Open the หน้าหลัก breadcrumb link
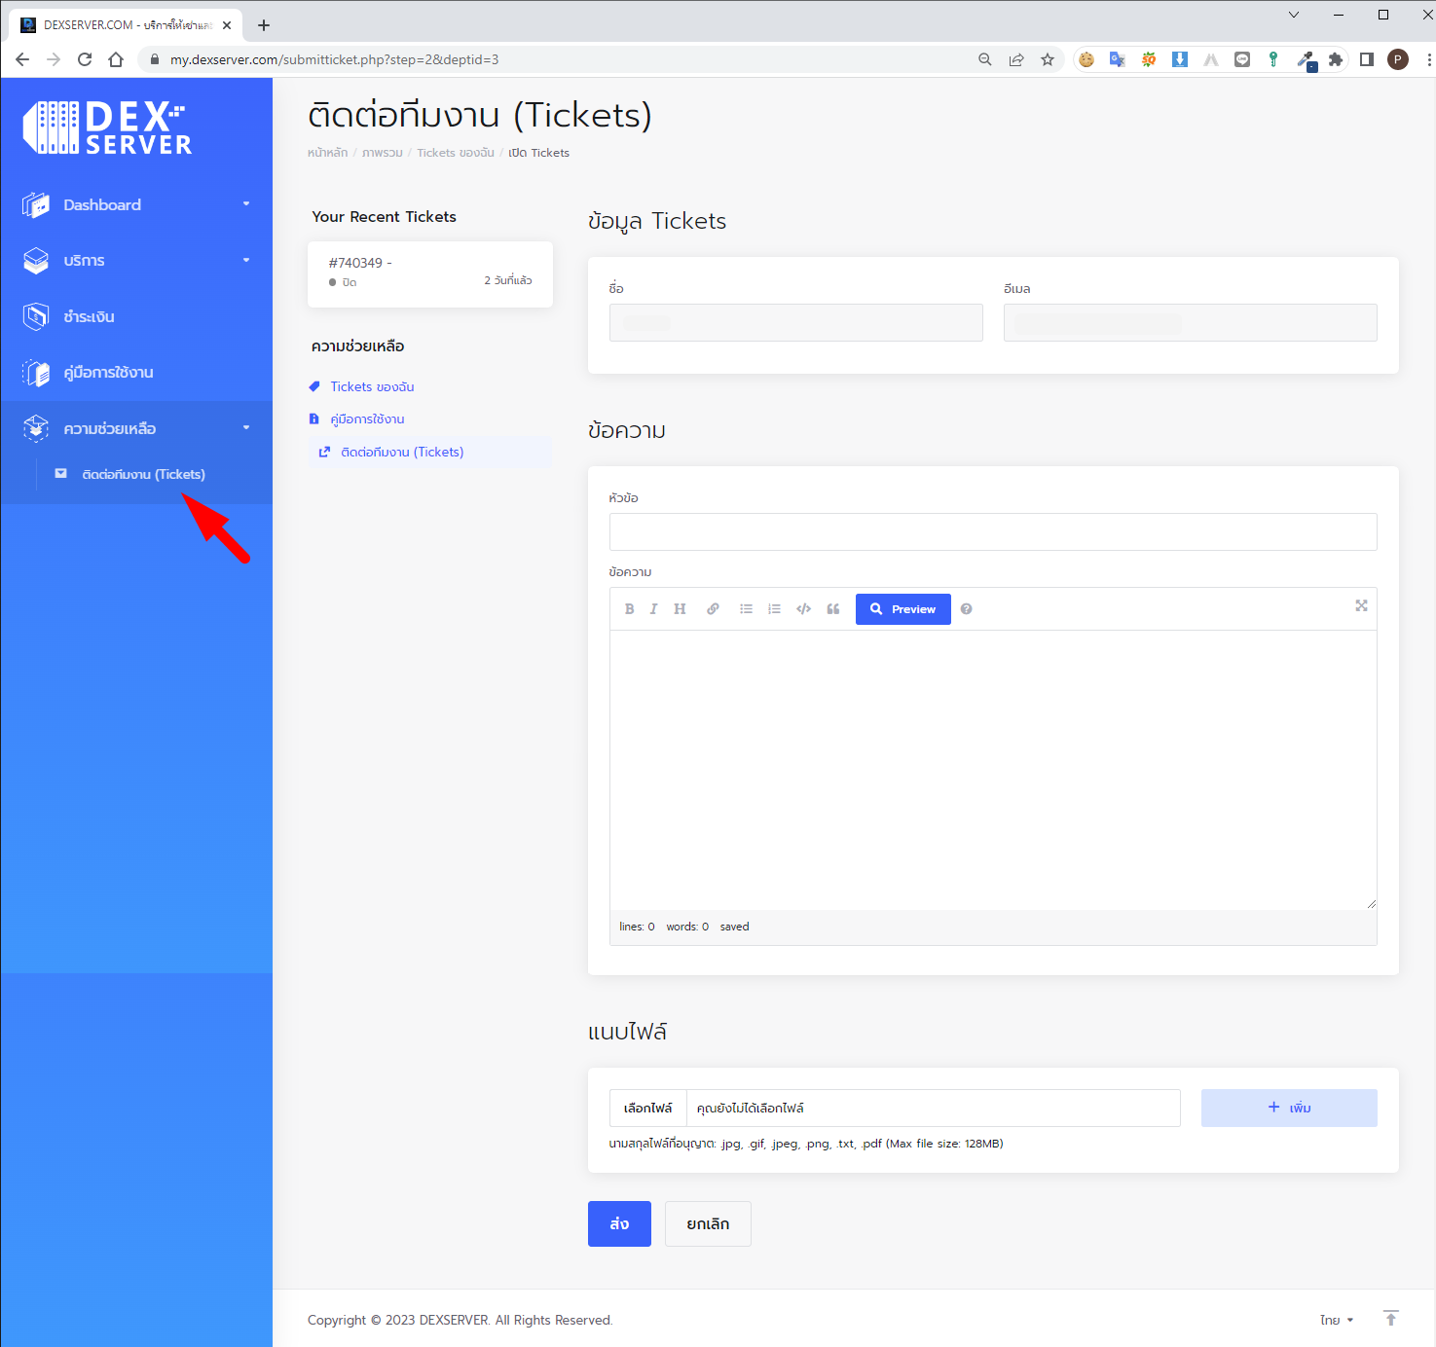The image size is (1436, 1347). [327, 153]
